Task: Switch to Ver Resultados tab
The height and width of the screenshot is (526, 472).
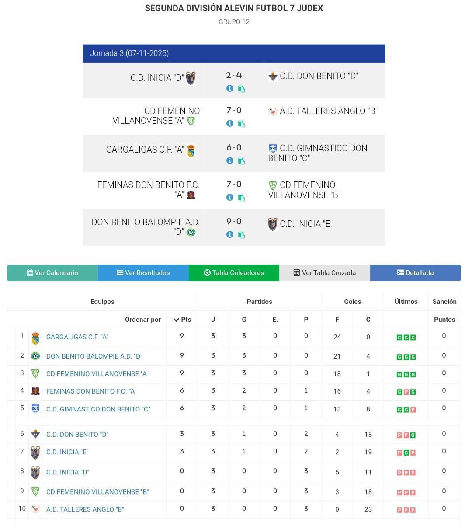Action: click(x=143, y=273)
